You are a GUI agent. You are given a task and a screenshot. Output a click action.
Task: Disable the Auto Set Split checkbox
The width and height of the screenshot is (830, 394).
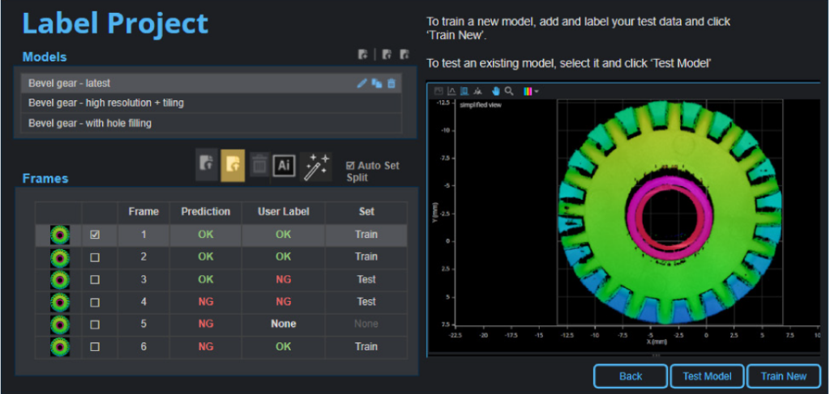tap(350, 166)
